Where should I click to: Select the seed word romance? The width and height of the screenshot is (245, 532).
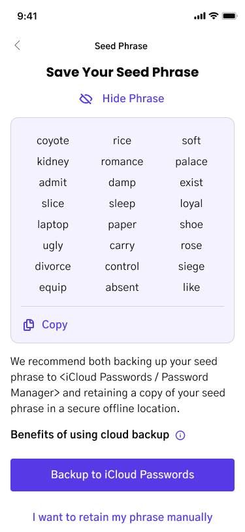(x=122, y=162)
